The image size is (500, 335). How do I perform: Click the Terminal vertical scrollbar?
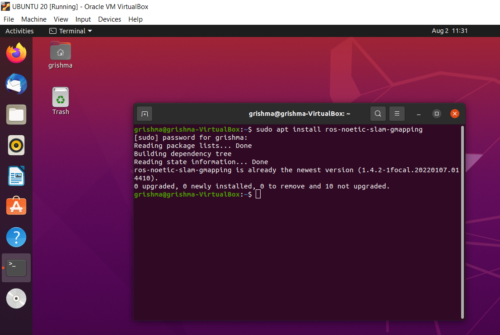pos(463,222)
